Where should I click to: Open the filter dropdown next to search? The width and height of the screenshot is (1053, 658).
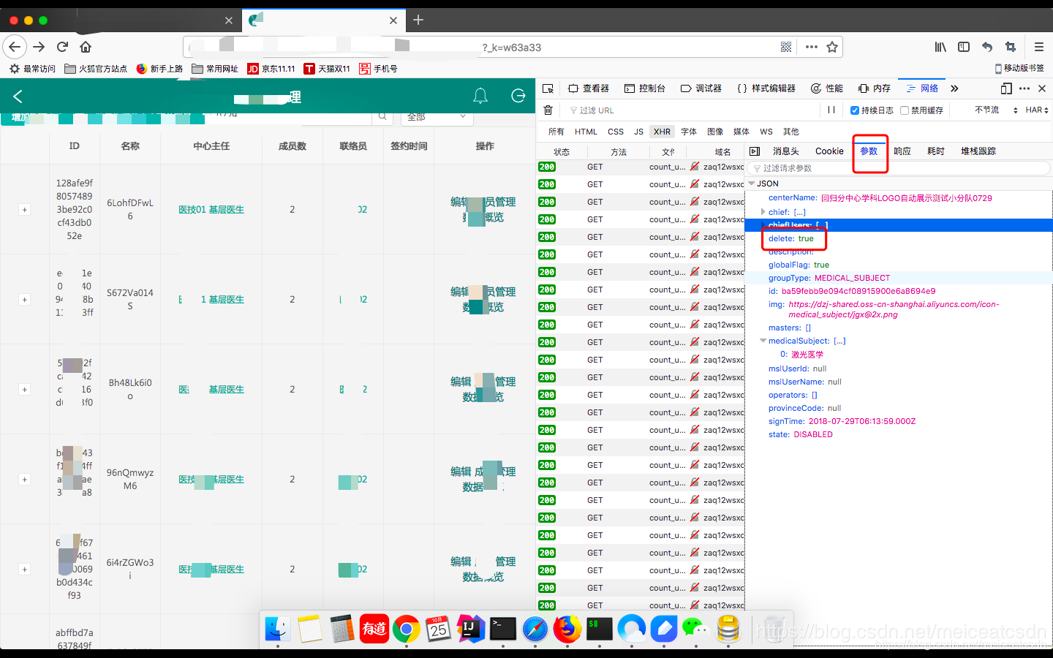[437, 116]
